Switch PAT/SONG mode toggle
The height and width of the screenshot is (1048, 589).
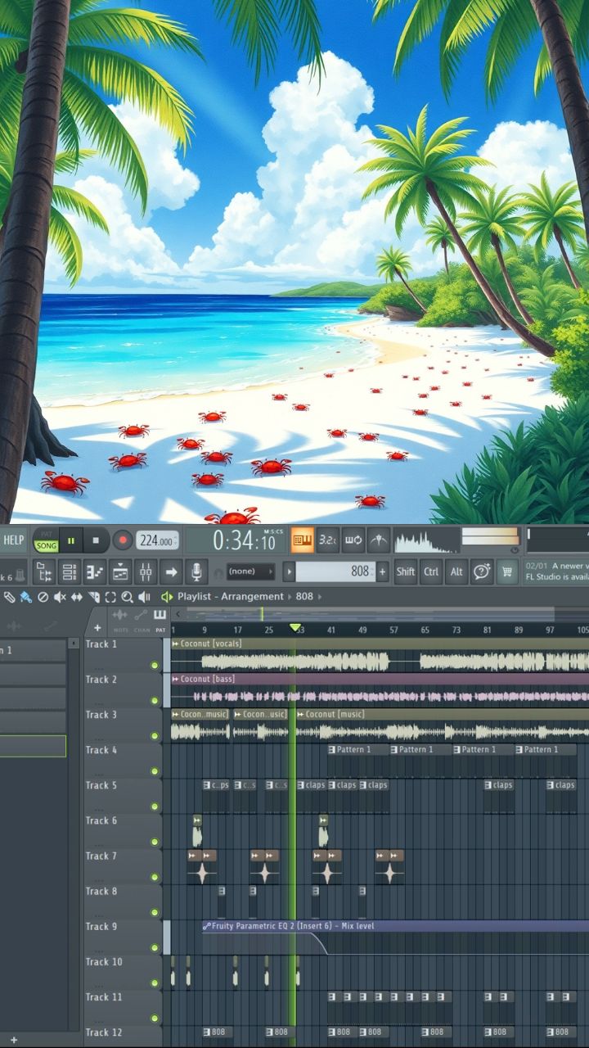pyautogui.click(x=46, y=541)
